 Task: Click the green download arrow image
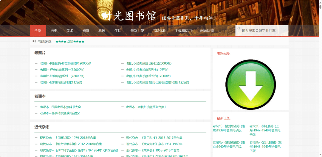pyautogui.click(x=250, y=84)
